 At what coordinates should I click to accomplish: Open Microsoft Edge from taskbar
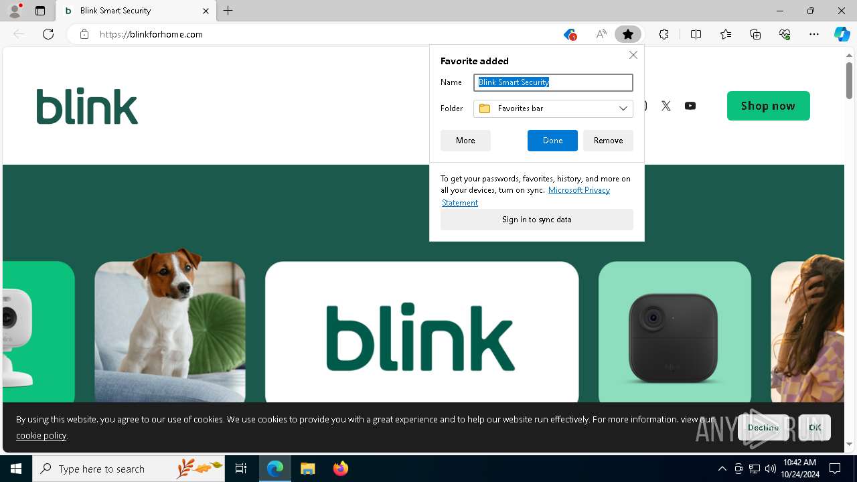click(275, 469)
